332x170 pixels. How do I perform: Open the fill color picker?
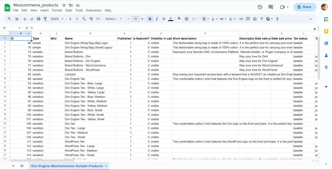179,19
